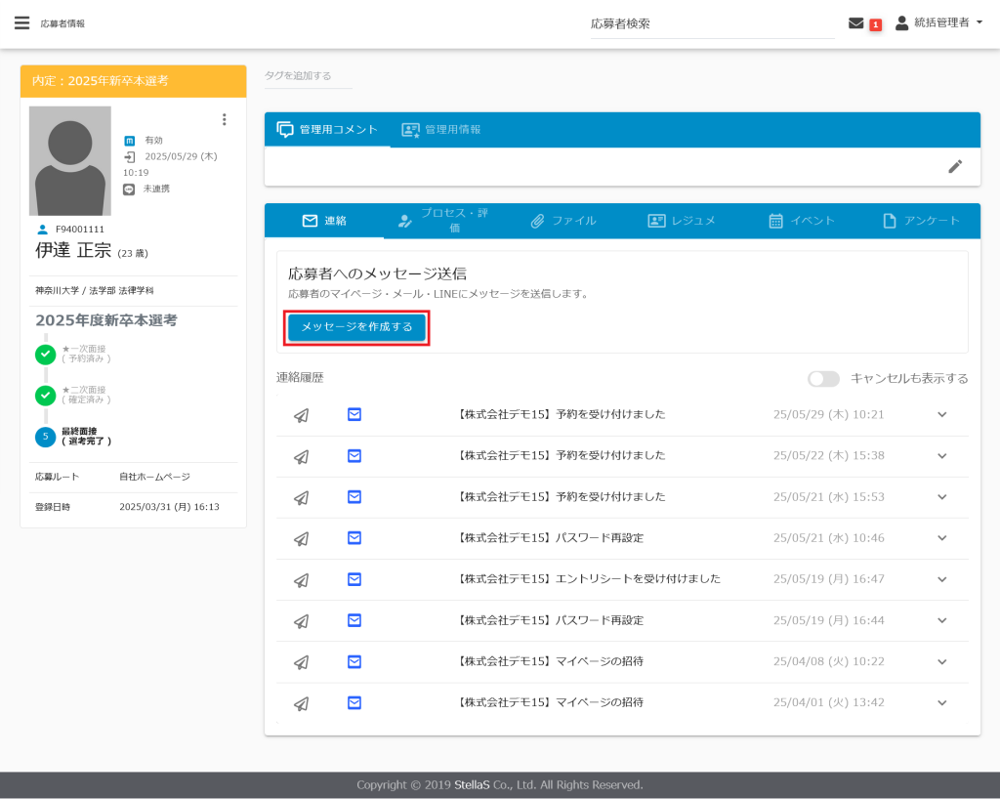
Task: Click the green check for 一次面接 step
Action: click(x=45, y=355)
